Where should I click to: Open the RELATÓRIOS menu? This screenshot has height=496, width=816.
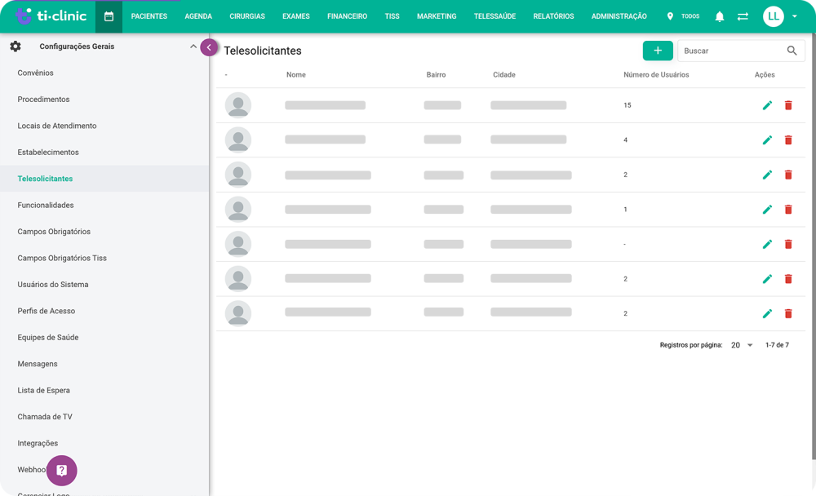point(554,16)
